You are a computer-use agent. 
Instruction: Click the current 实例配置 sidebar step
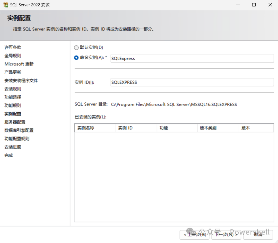pyautogui.click(x=13, y=114)
